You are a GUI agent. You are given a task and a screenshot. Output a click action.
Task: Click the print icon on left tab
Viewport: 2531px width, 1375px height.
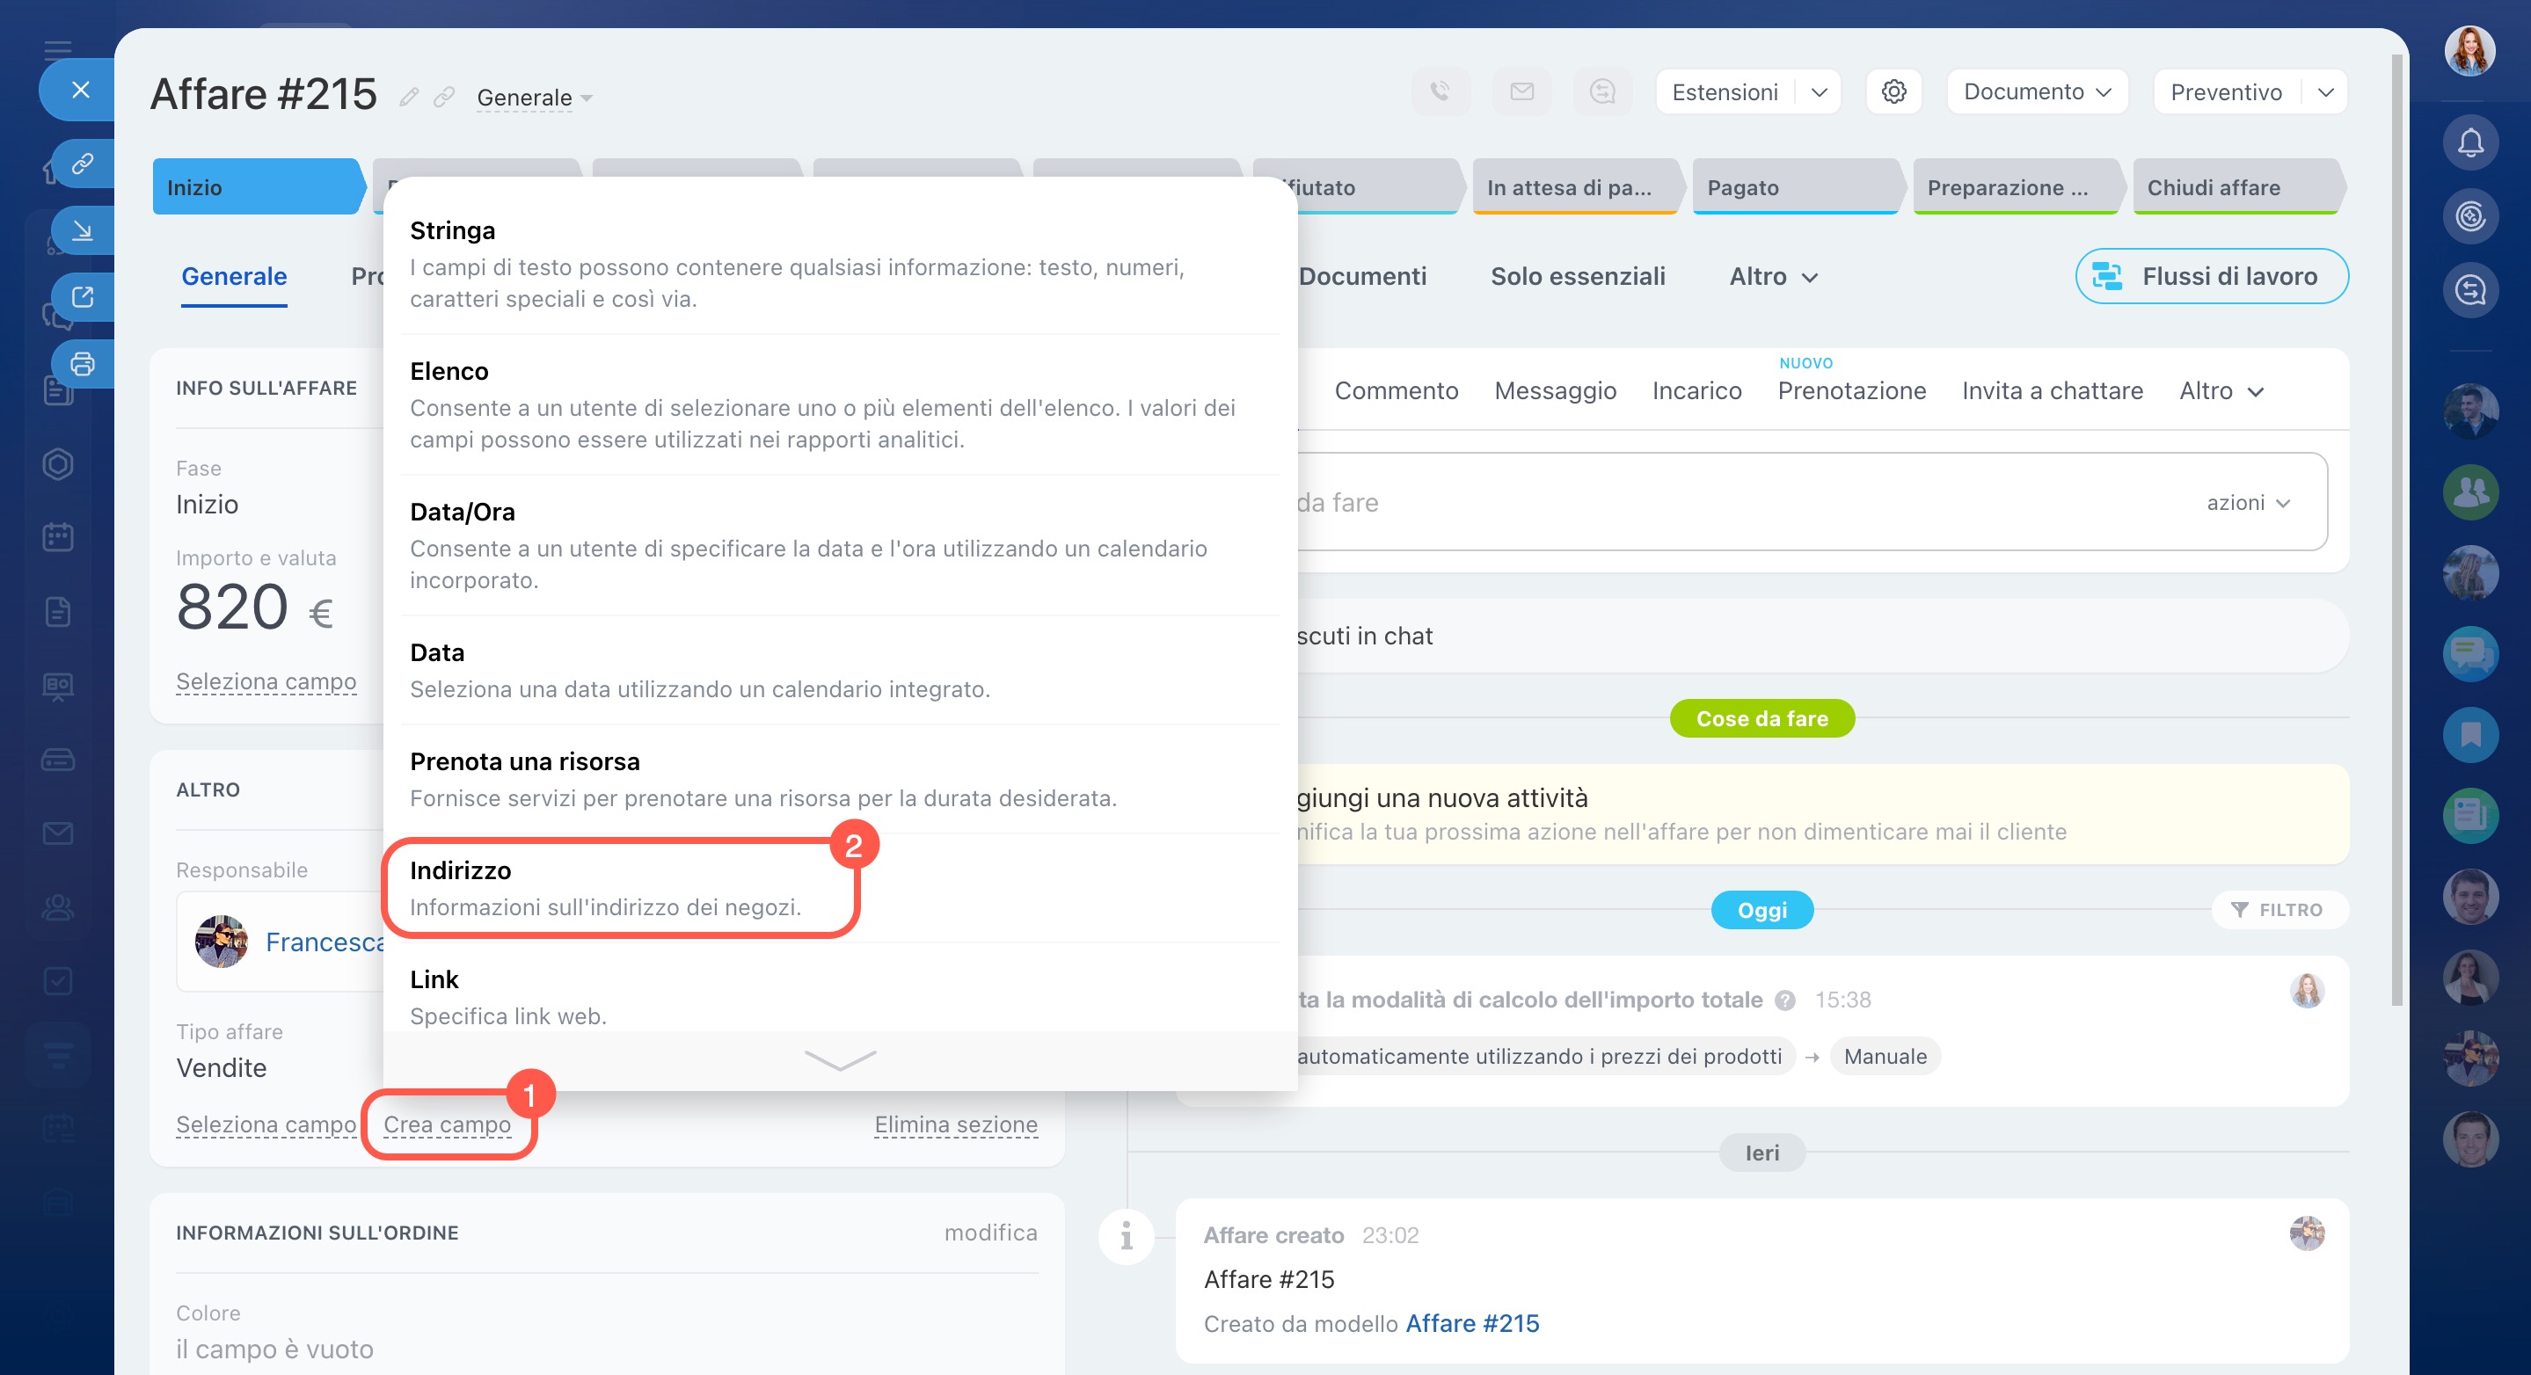(83, 364)
